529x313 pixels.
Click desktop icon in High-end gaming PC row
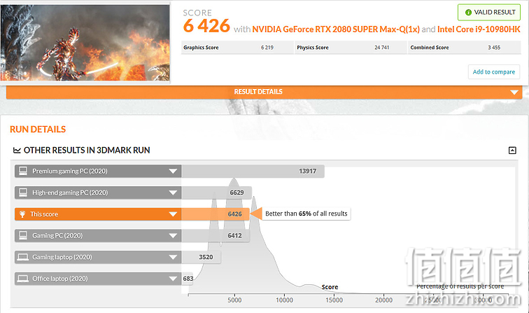tap(23, 193)
